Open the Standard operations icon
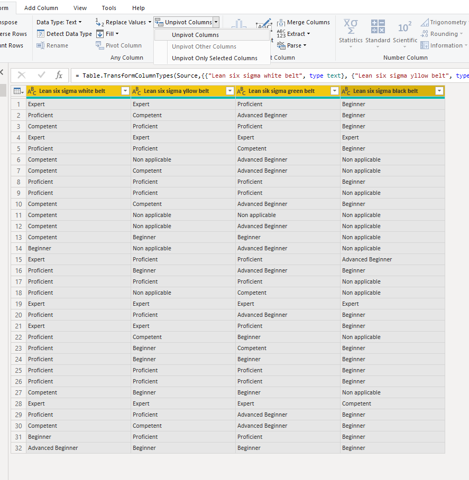Image resolution: width=469 pixels, height=480 pixels. point(378,26)
